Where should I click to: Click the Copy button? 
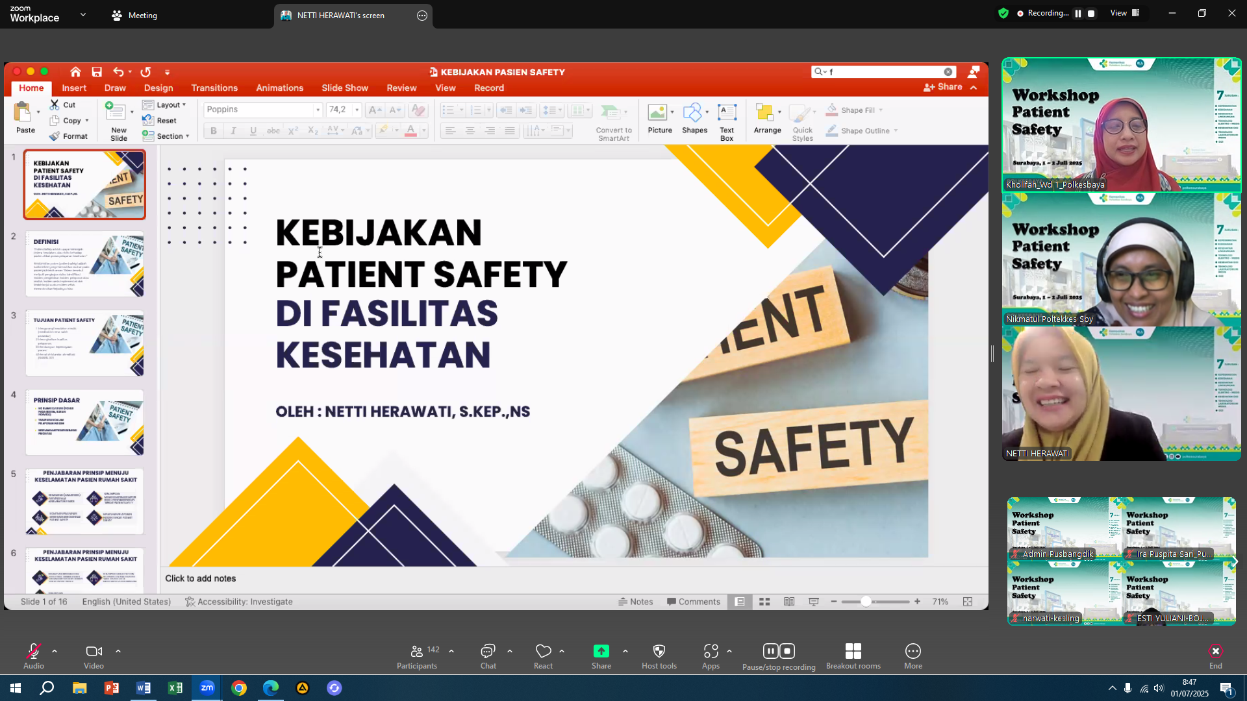tap(66, 121)
